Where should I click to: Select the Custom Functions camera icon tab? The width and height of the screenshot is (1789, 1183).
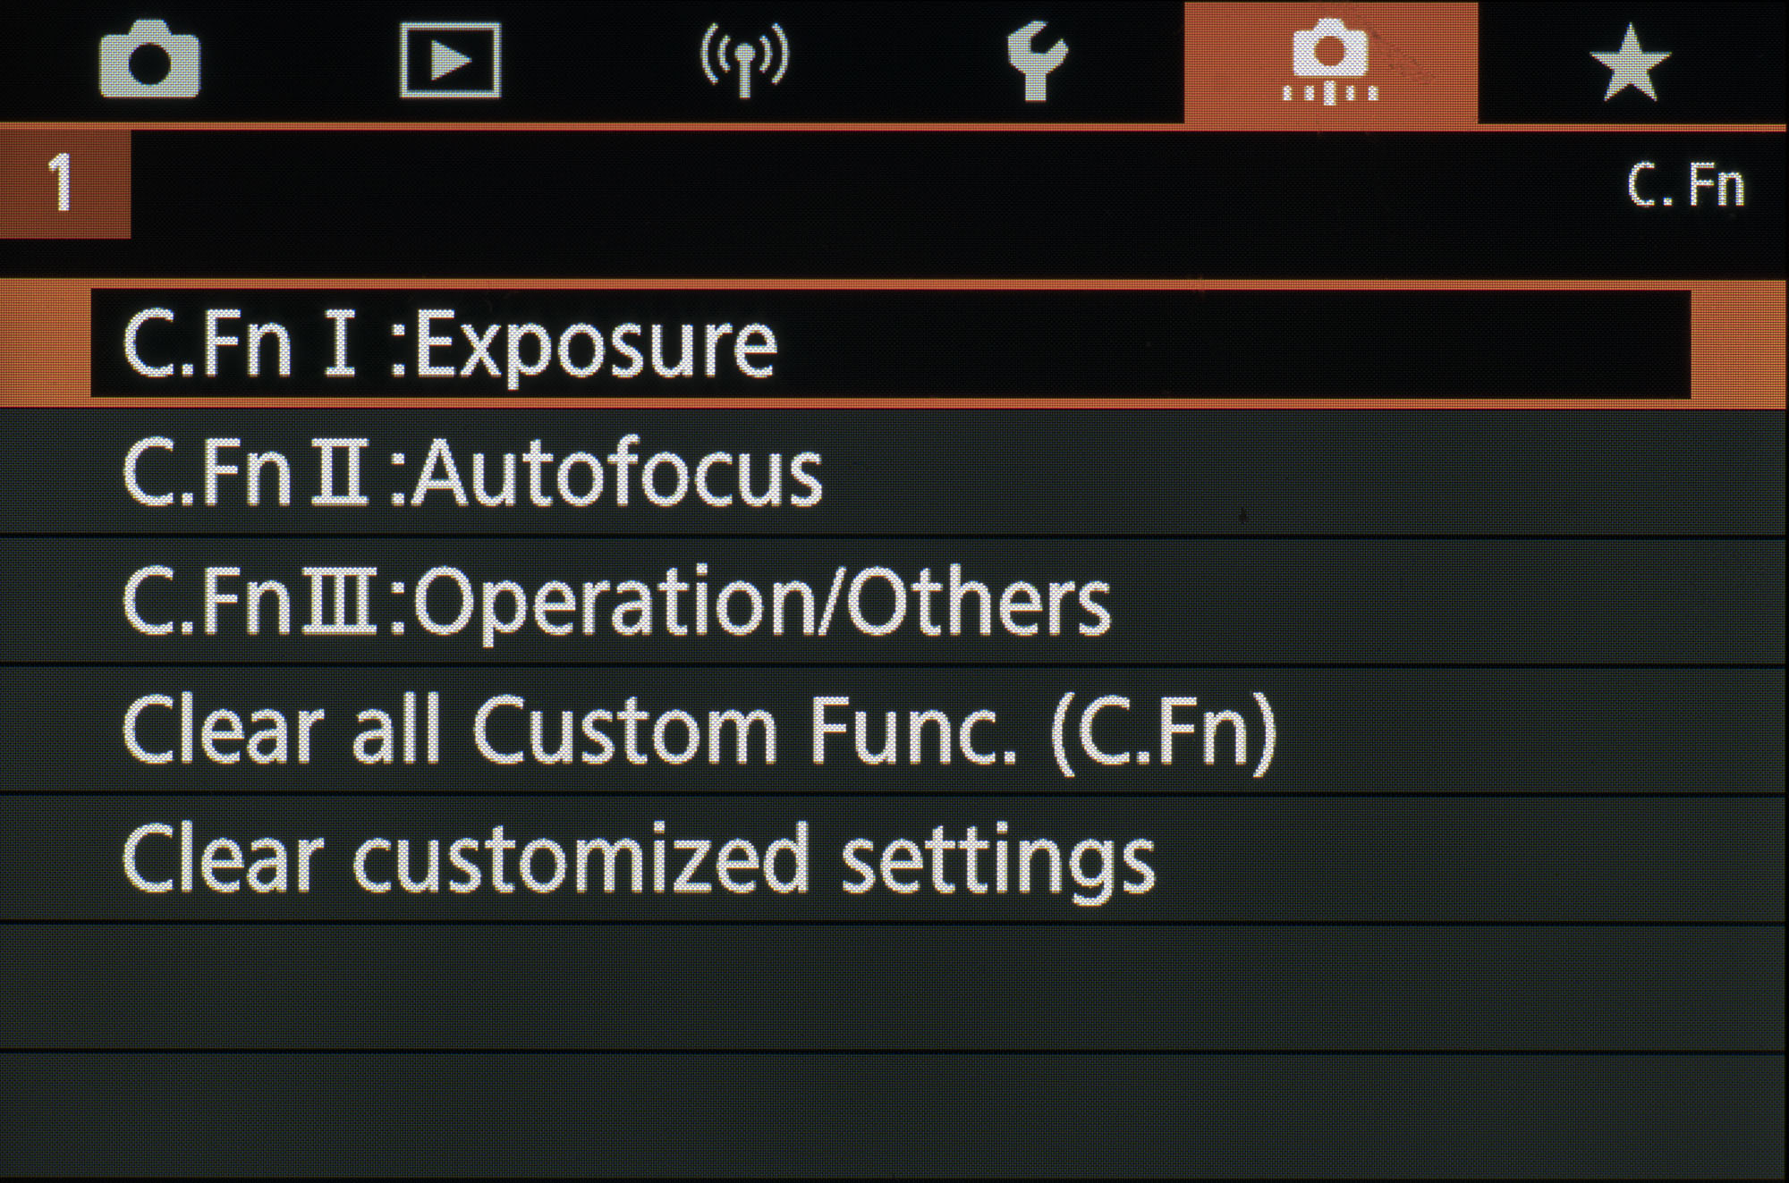tap(1330, 63)
